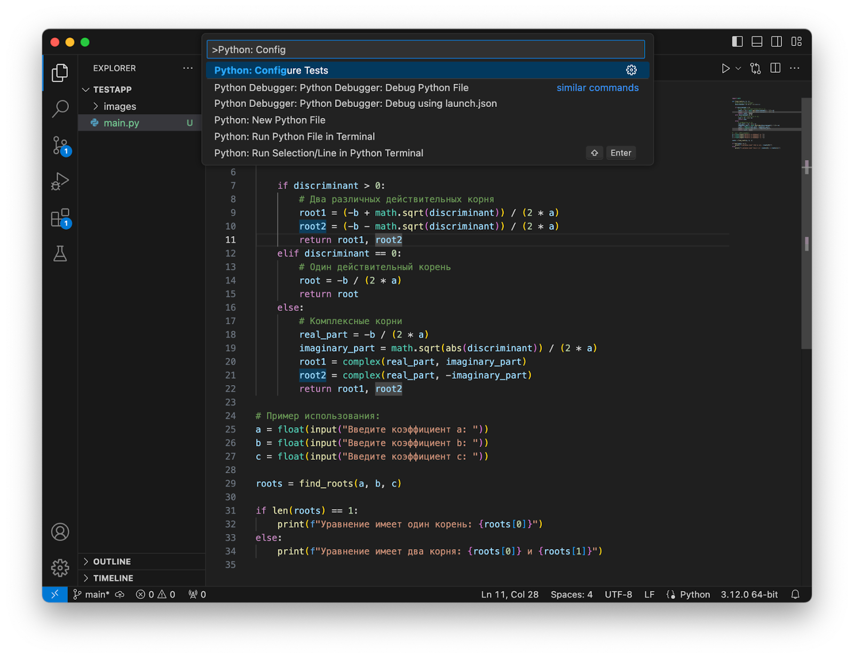Change indentation via Spaces: 4
This screenshot has height=658, width=854.
coord(572,594)
